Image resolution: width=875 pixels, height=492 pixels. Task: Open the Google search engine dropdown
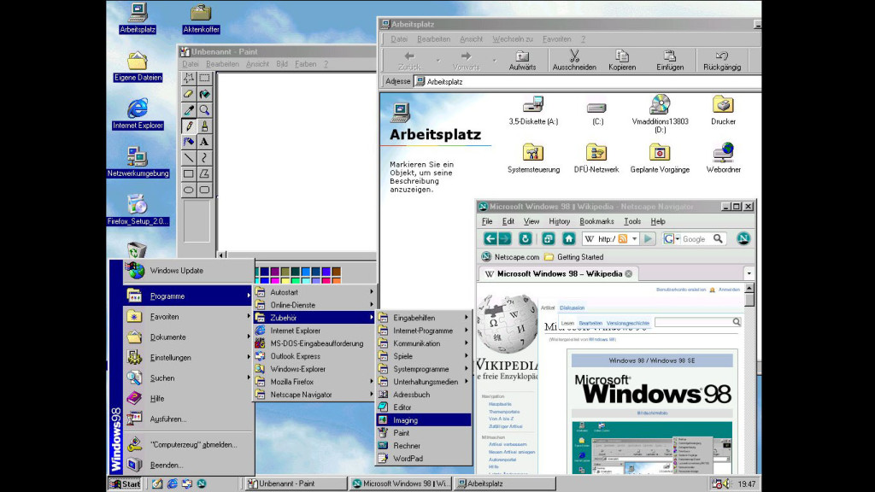click(678, 239)
